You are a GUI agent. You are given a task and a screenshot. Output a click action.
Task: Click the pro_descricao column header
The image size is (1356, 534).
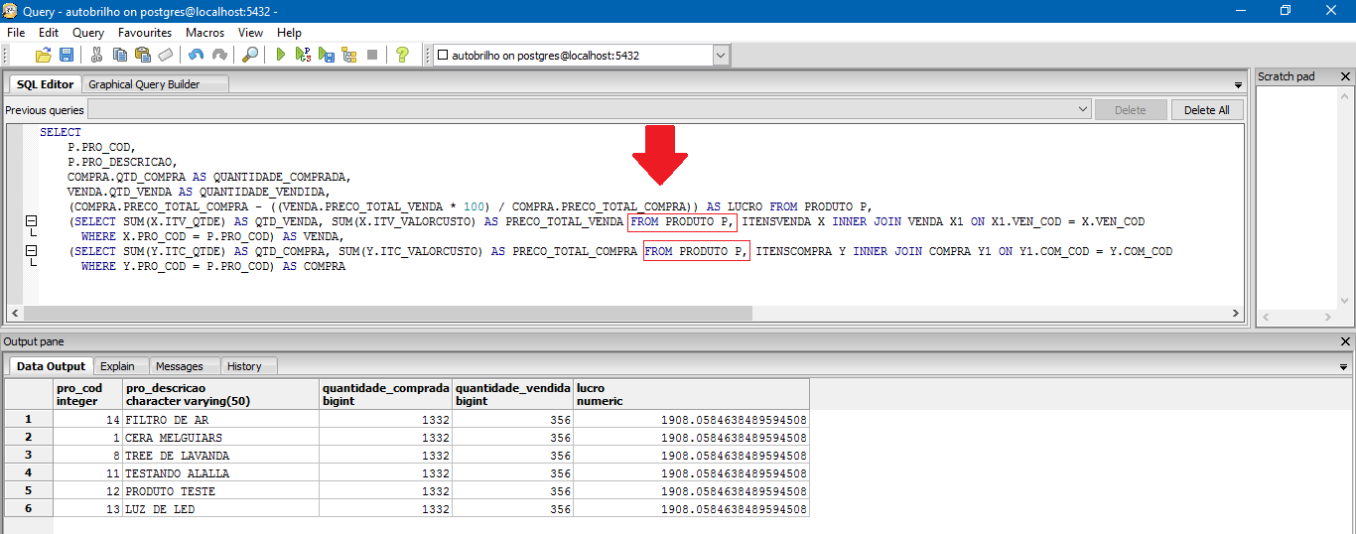point(220,394)
